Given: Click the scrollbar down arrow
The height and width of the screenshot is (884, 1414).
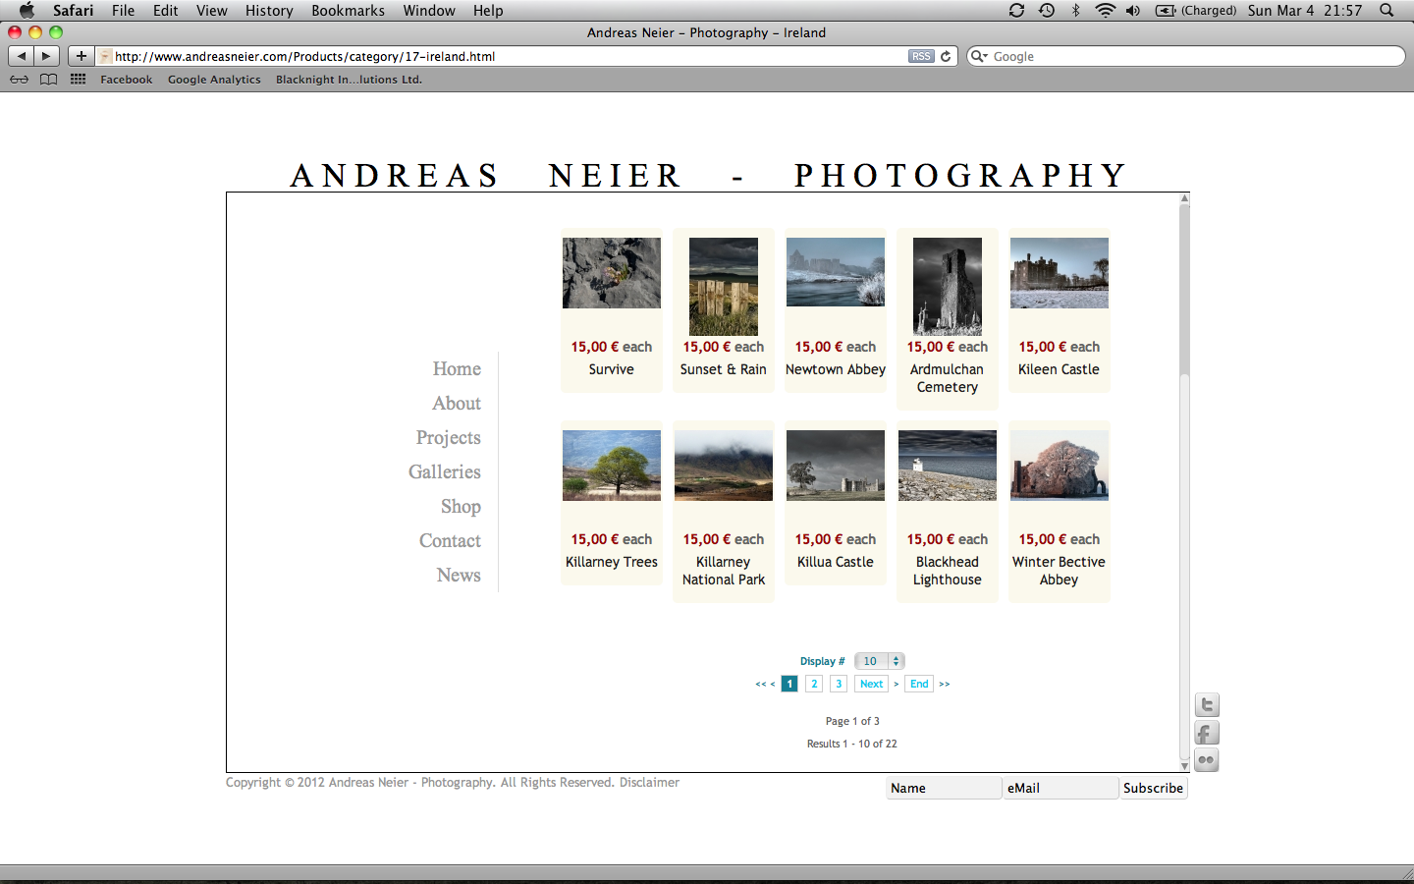Looking at the screenshot, I should tap(1184, 765).
